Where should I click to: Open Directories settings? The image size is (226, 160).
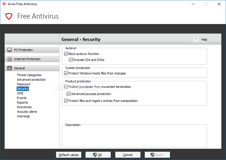pos(24,107)
